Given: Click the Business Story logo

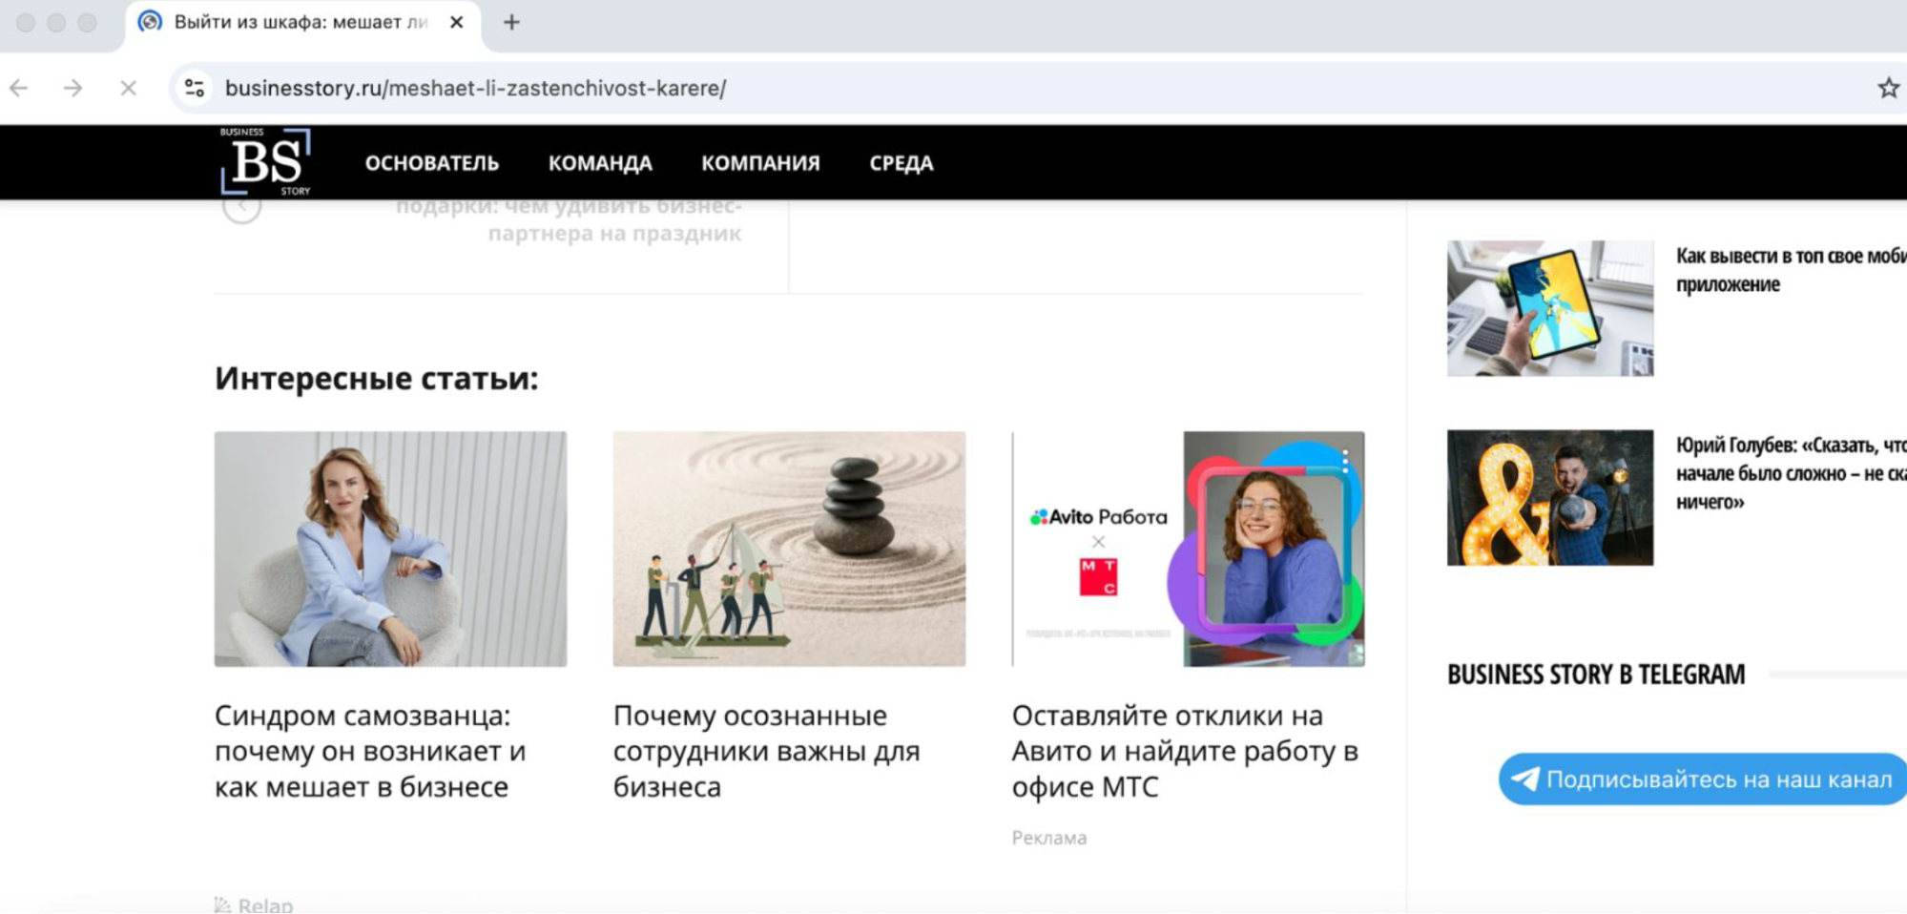Looking at the screenshot, I should tap(265, 162).
